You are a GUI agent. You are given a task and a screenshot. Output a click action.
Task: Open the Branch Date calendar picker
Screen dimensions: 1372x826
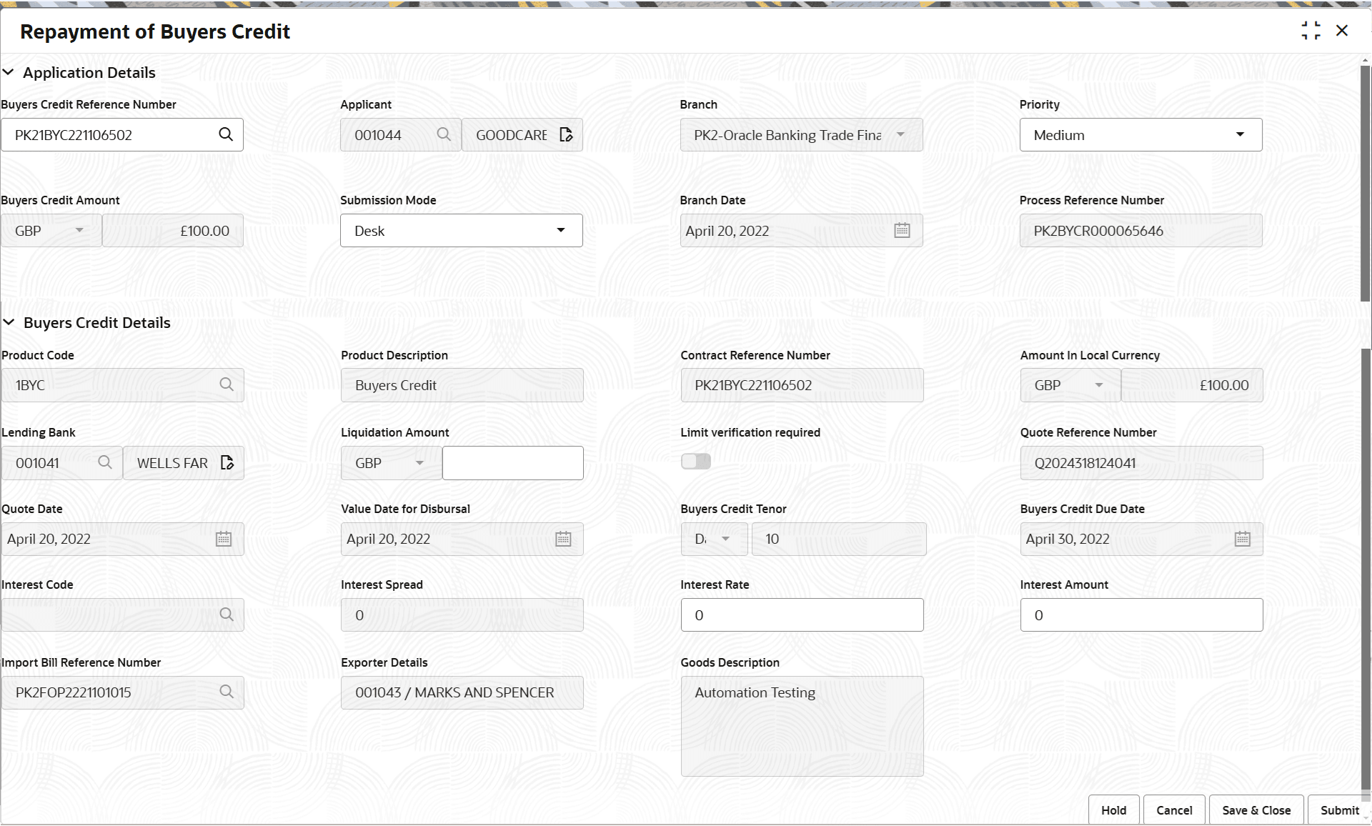pyautogui.click(x=902, y=230)
